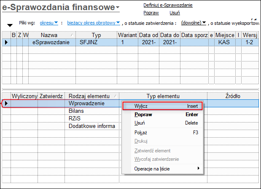The height and width of the screenshot is (189, 261).
Task: Click the Definiuj e-Sprawozdanie link
Action: [168, 5]
